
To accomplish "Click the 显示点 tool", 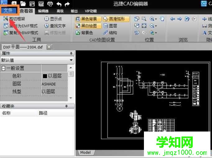I will (53, 19).
